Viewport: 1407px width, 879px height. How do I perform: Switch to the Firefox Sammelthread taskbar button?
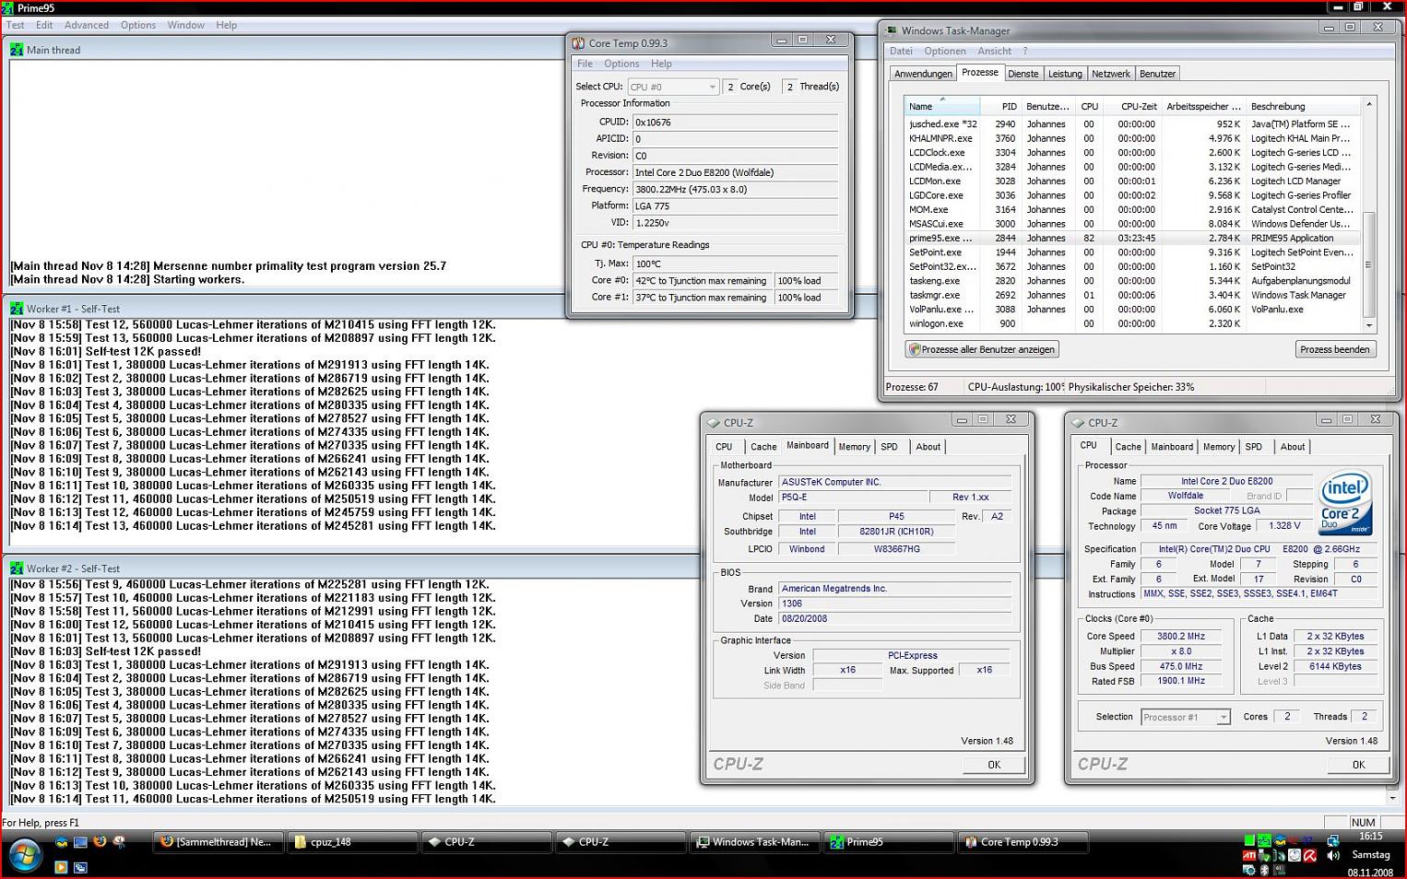coord(218,841)
